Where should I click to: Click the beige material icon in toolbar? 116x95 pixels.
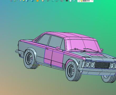pyautogui.click(x=43, y=1)
